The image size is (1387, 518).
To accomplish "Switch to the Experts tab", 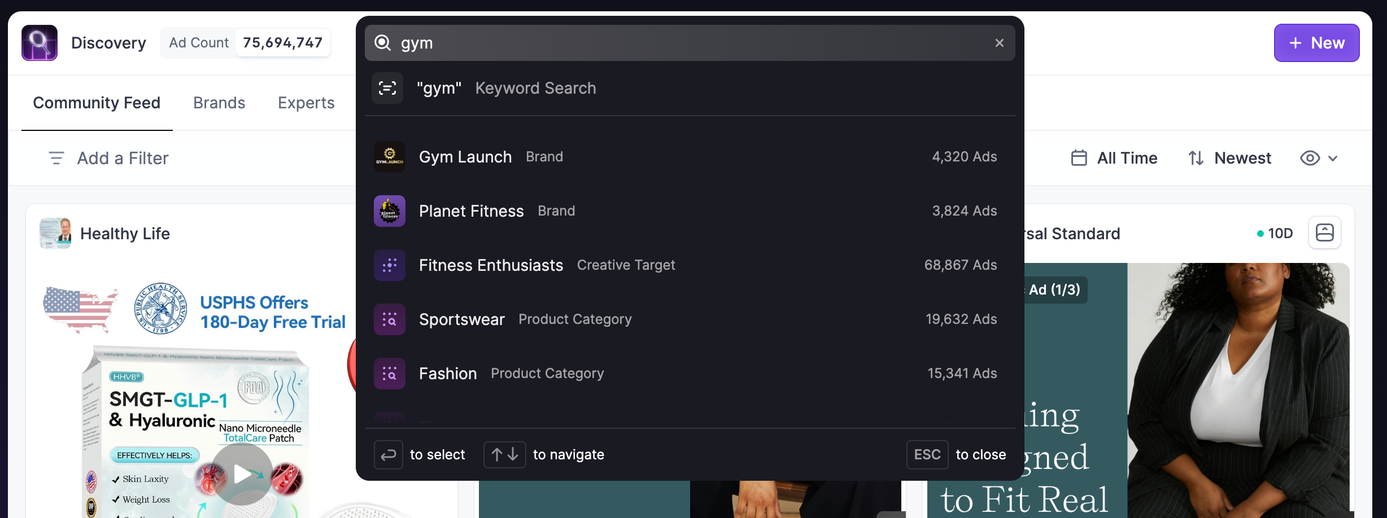I will click(306, 103).
